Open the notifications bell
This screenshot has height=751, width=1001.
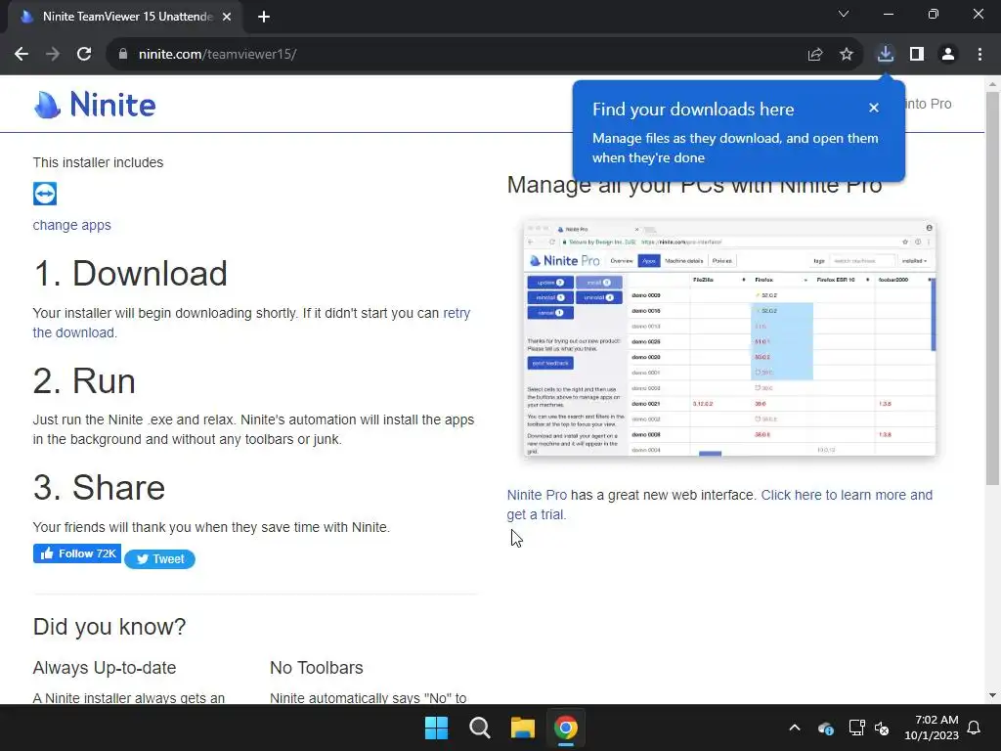[x=975, y=728]
